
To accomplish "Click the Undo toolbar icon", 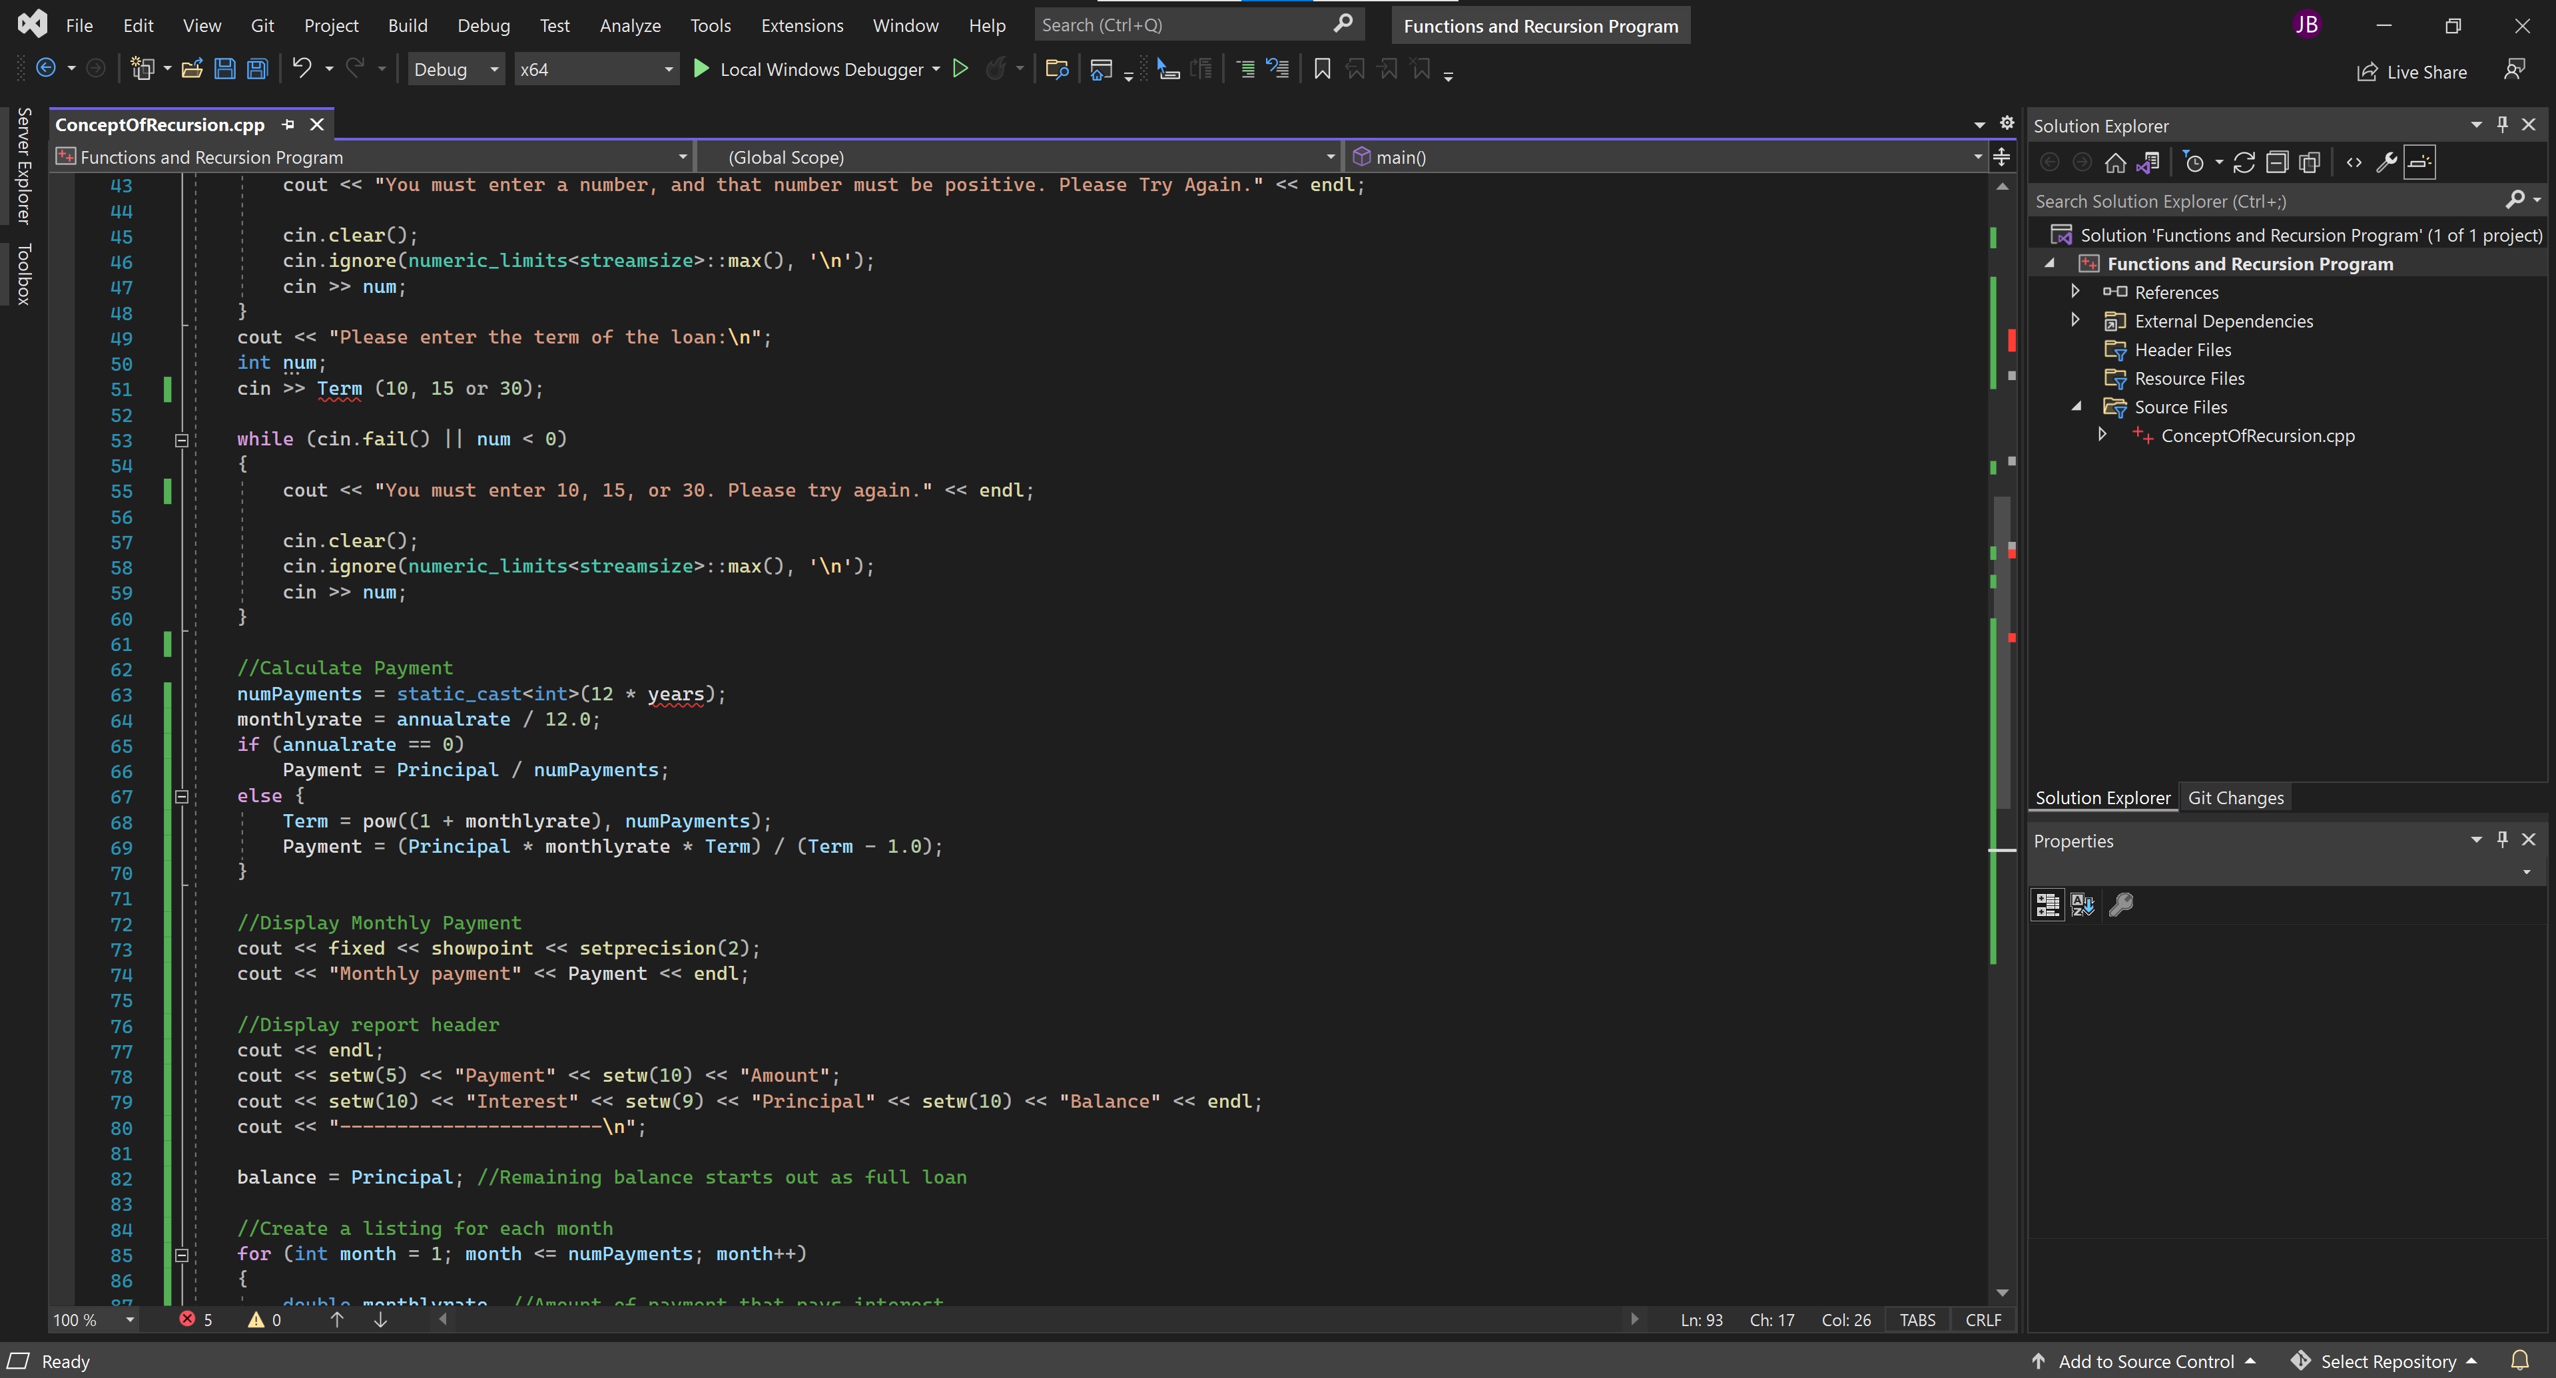I will point(302,69).
